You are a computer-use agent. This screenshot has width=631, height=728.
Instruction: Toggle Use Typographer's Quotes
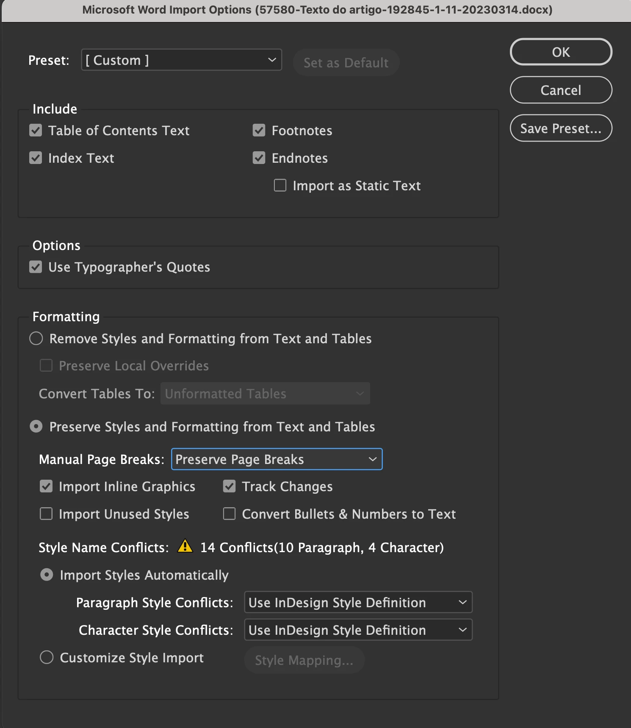click(x=36, y=267)
